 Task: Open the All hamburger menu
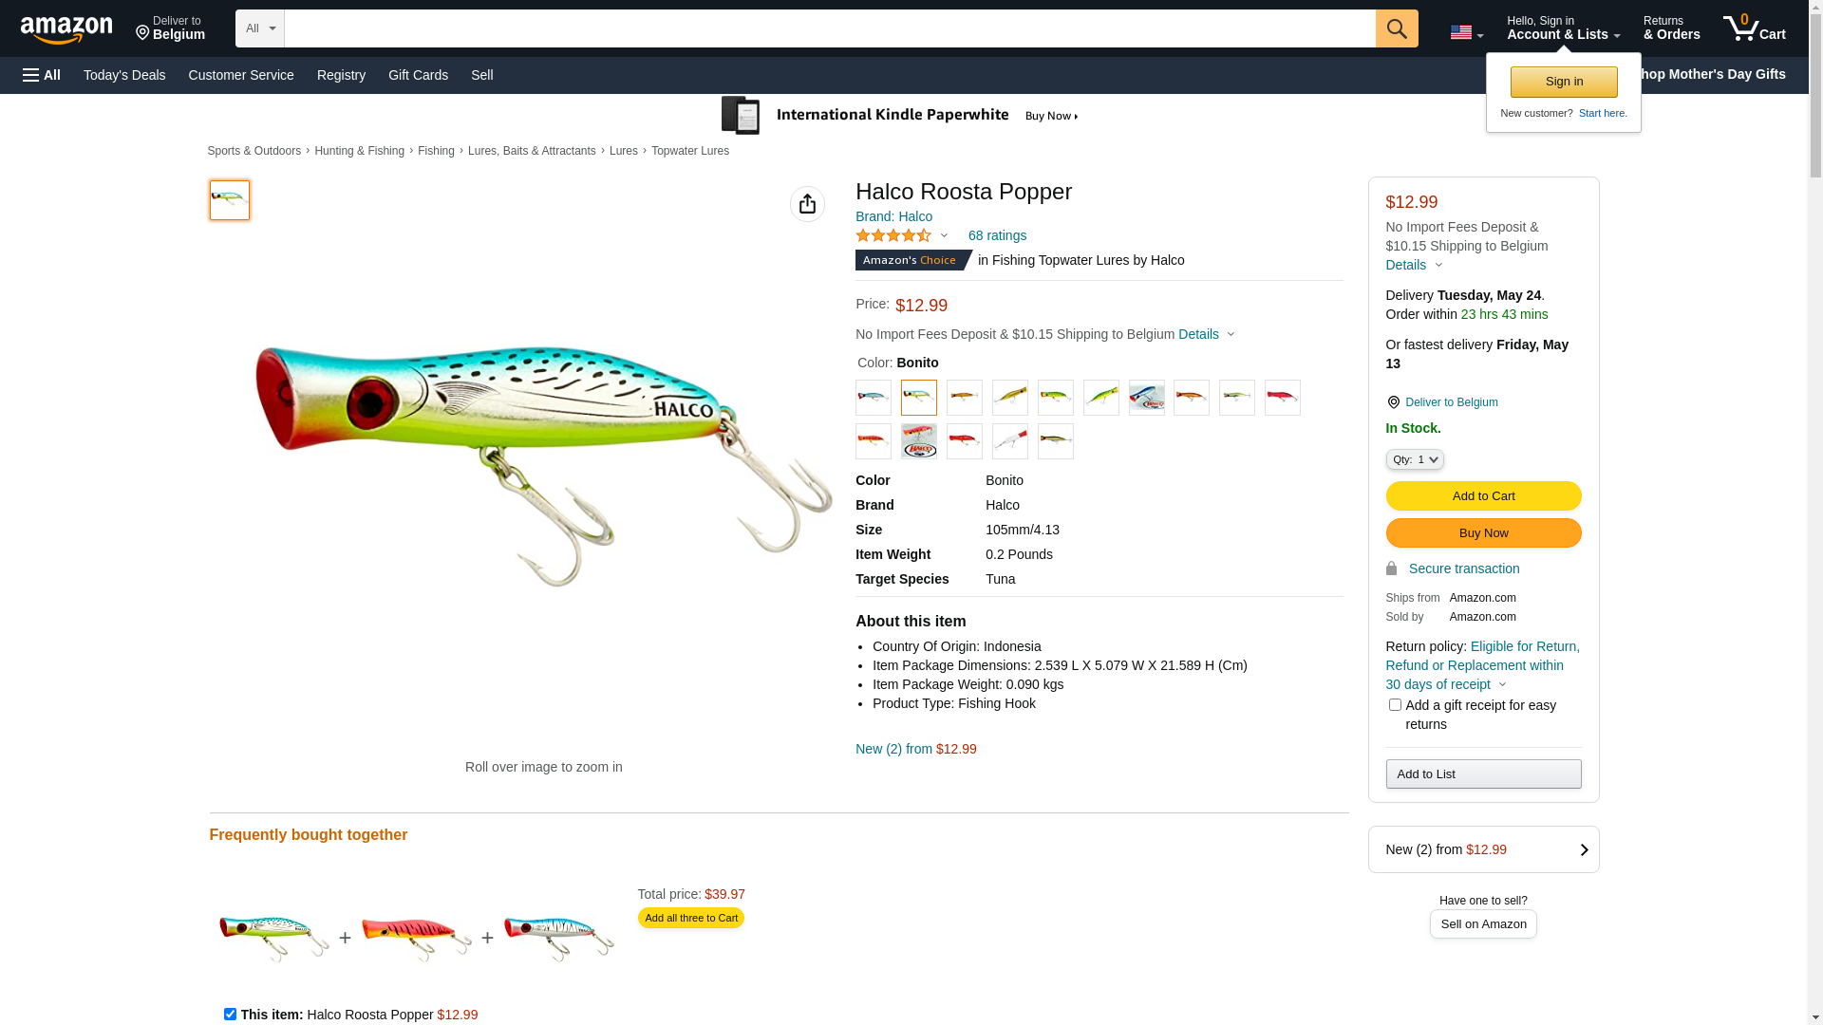[42, 75]
